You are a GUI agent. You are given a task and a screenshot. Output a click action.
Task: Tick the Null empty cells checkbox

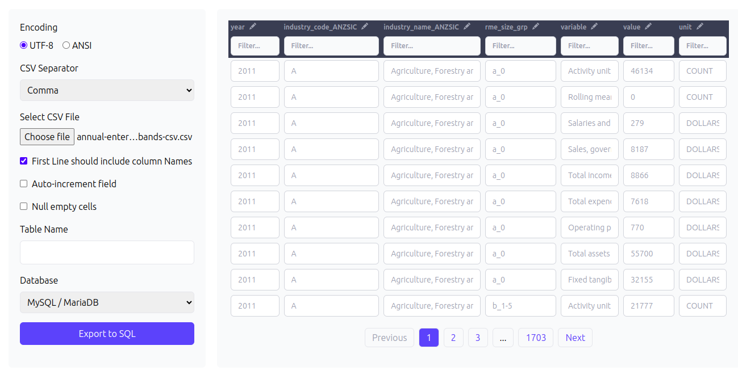click(23, 207)
